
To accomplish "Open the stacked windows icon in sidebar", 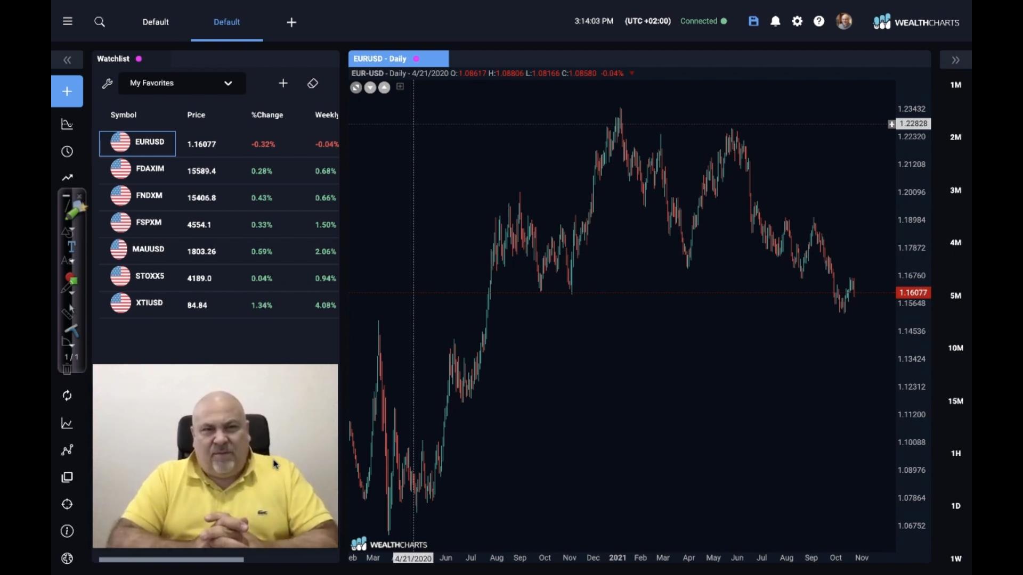I will 67,478.
